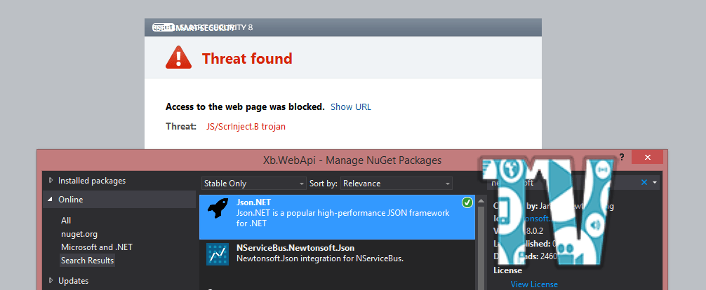Clear the search box with the X icon

(644, 182)
